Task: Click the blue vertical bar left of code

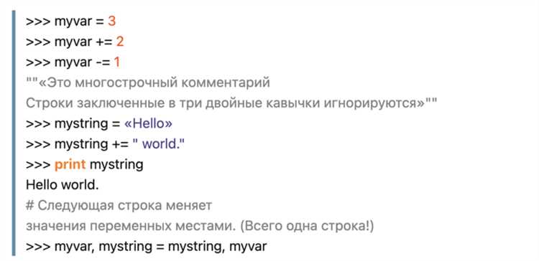Action: coord(14,133)
